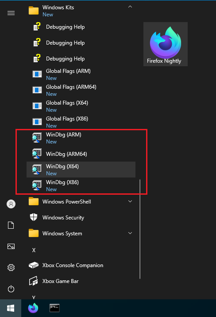216x317 pixels.
Task: Open Global Flags (X64)
Action: point(81,106)
